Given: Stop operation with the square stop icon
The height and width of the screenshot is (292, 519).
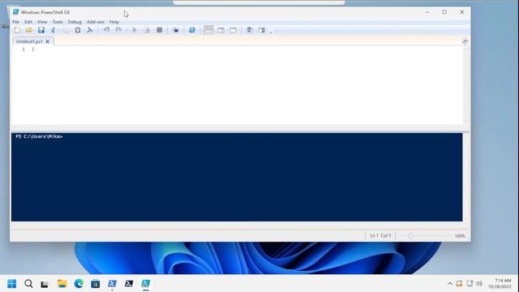Looking at the screenshot, I should (x=159, y=30).
